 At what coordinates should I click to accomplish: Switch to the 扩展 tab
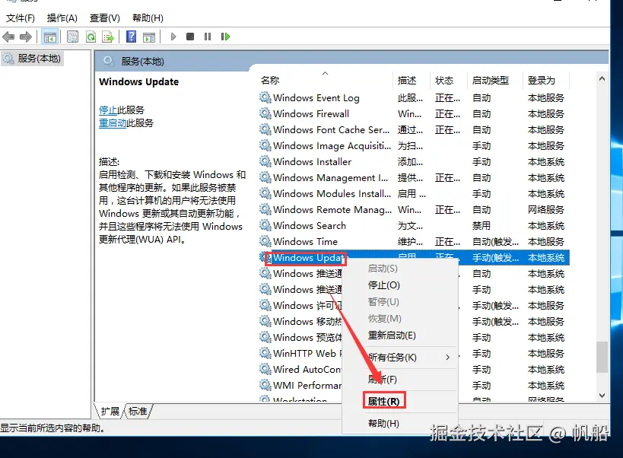coord(110,411)
